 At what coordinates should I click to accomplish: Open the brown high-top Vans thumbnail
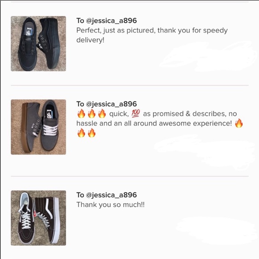pyautogui.click(x=38, y=218)
